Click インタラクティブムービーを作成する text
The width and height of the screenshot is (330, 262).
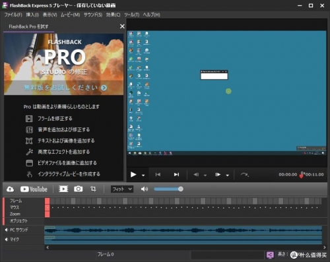[69, 174]
